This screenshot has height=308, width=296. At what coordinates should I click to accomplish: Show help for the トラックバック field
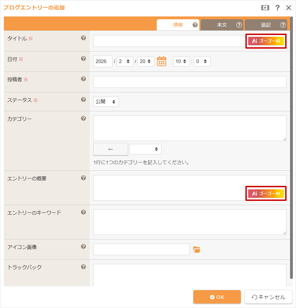point(83,267)
